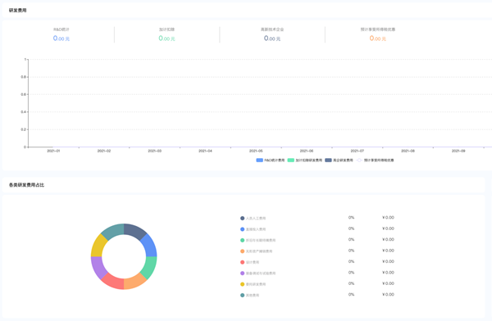Click the 人员人工费用 legend dot
Viewport: 492px width, 321px height.
(x=242, y=218)
